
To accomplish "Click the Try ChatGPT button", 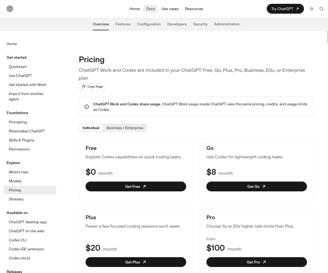I will [x=285, y=9].
